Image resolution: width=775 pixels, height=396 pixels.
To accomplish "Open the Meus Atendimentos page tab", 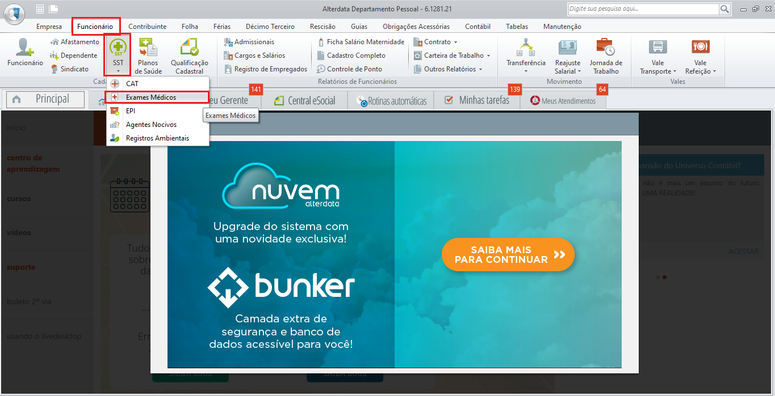I will [563, 101].
